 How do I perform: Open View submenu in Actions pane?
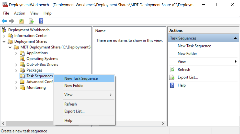(203, 61)
